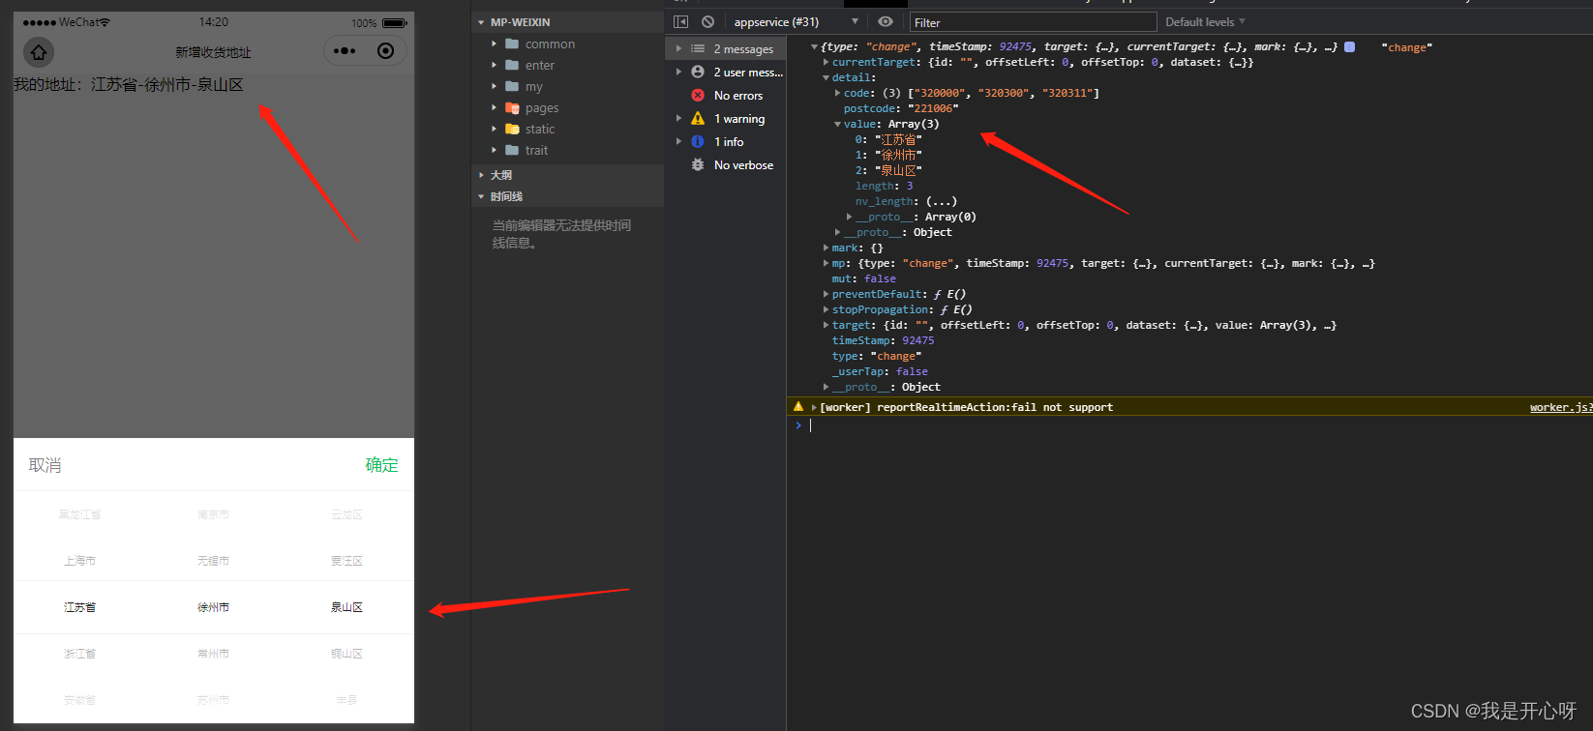Filter console by No errors
This screenshot has width=1593, height=731.
737,96
